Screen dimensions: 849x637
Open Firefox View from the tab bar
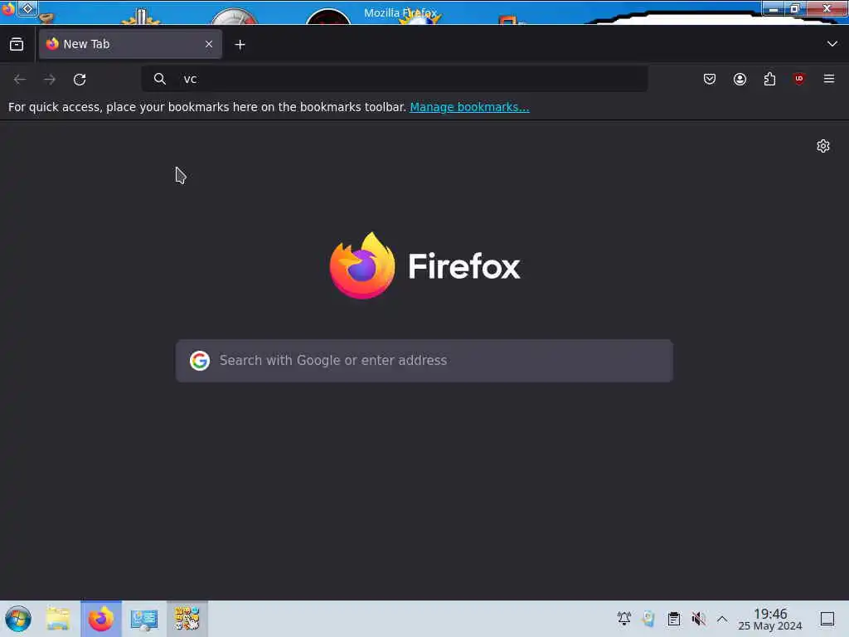pyautogui.click(x=17, y=45)
